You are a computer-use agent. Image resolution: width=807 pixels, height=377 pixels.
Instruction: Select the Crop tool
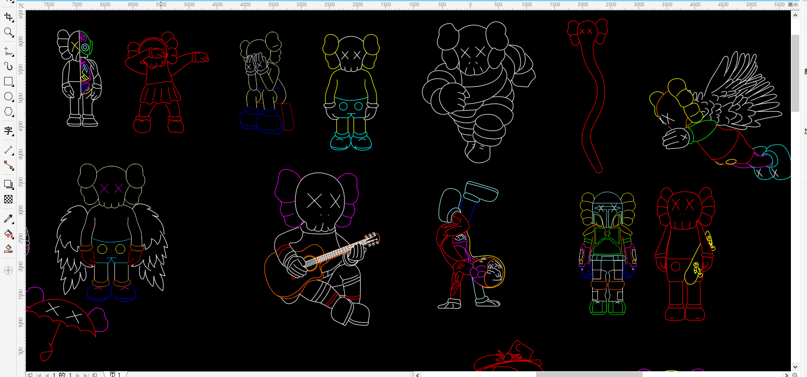8,17
